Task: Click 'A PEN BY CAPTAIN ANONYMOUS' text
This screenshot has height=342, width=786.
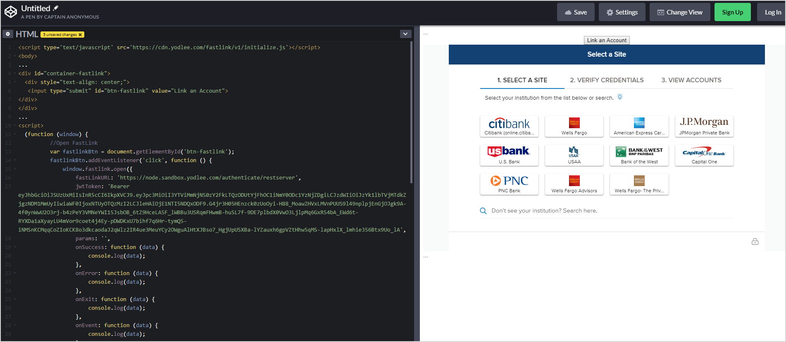Action: pos(60,17)
